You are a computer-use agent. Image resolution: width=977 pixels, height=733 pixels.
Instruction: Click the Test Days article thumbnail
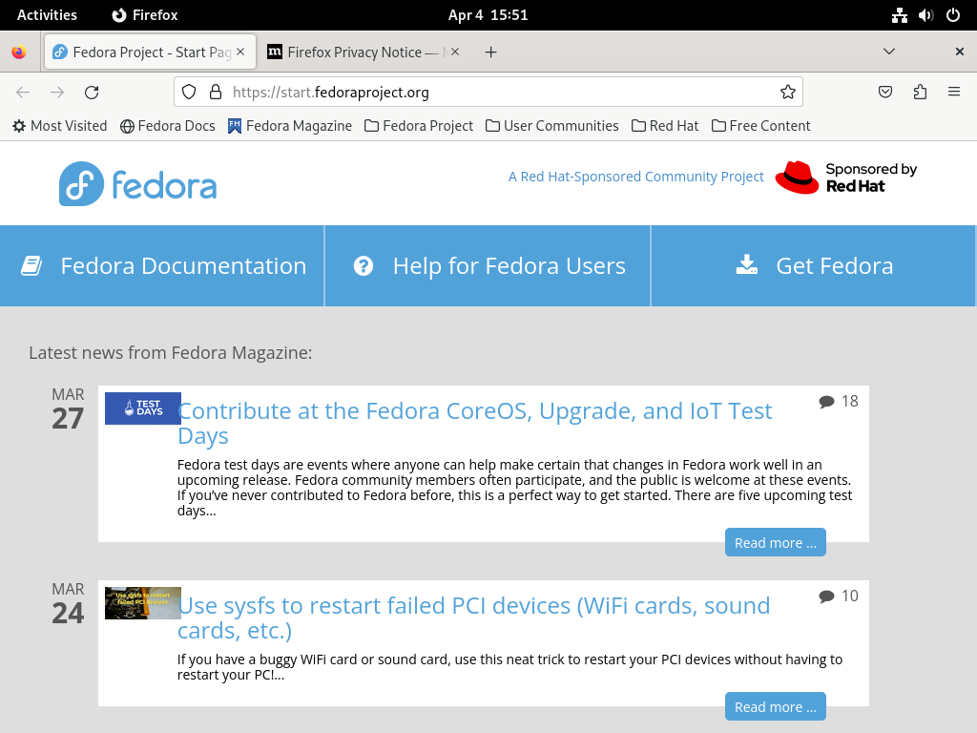tap(143, 408)
